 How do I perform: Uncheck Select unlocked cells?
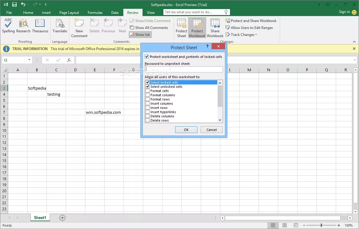pyautogui.click(x=148, y=86)
